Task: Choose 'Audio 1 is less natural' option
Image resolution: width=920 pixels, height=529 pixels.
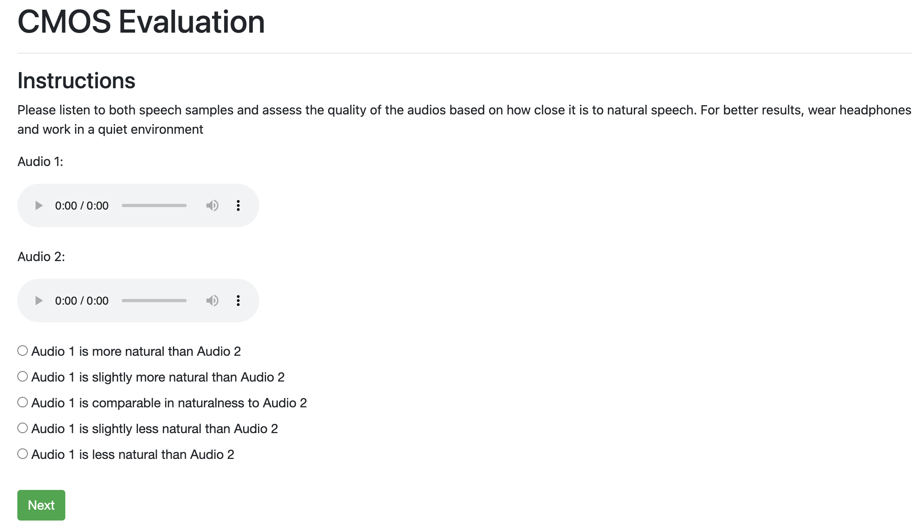Action: click(23, 454)
